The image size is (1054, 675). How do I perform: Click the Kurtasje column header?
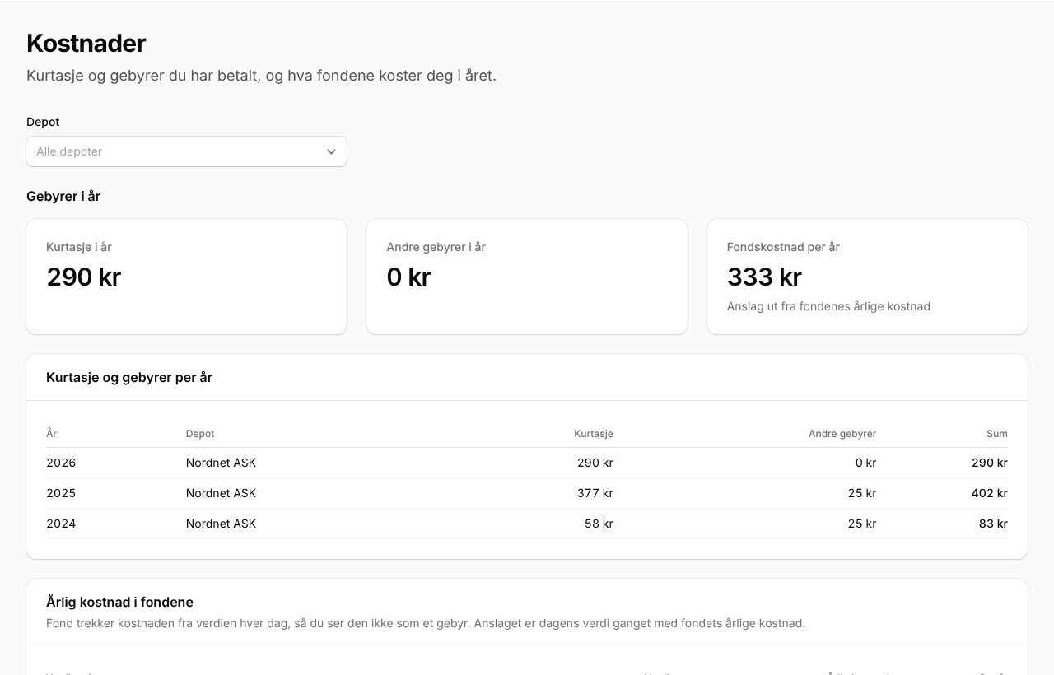(x=594, y=433)
